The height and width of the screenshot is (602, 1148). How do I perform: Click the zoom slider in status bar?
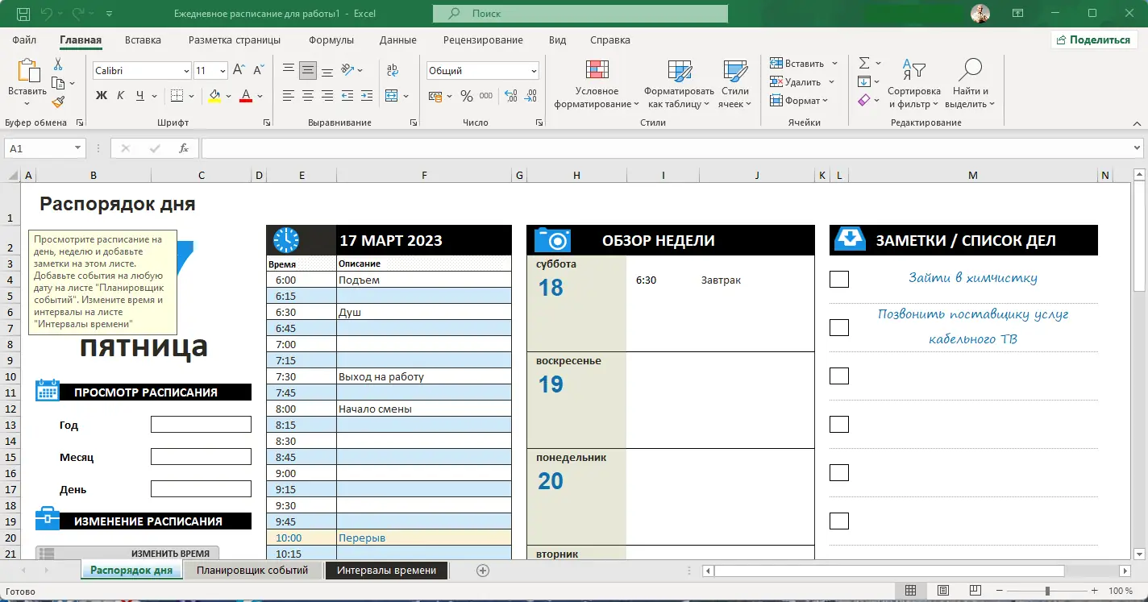1047,591
